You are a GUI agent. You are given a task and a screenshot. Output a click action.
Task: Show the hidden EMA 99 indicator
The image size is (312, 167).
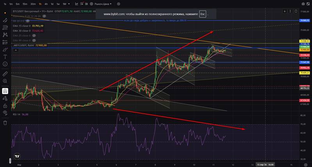click(x=34, y=40)
